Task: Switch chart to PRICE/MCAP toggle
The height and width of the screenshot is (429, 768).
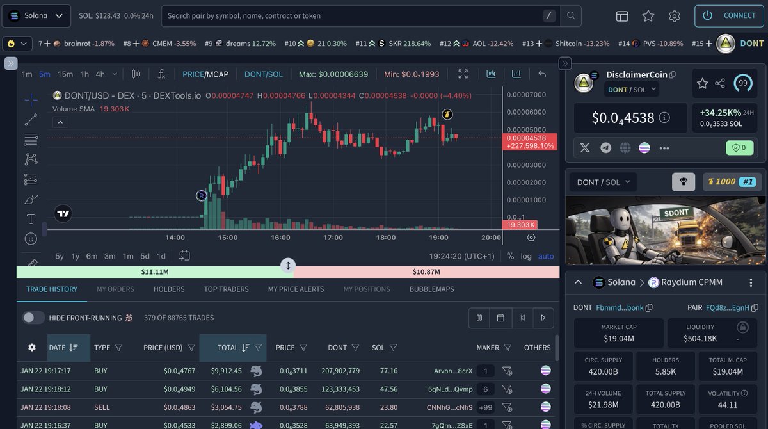Action: [205, 74]
